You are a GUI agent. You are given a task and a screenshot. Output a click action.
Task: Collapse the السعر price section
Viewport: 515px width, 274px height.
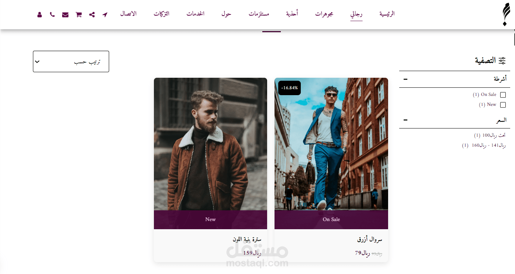(405, 120)
